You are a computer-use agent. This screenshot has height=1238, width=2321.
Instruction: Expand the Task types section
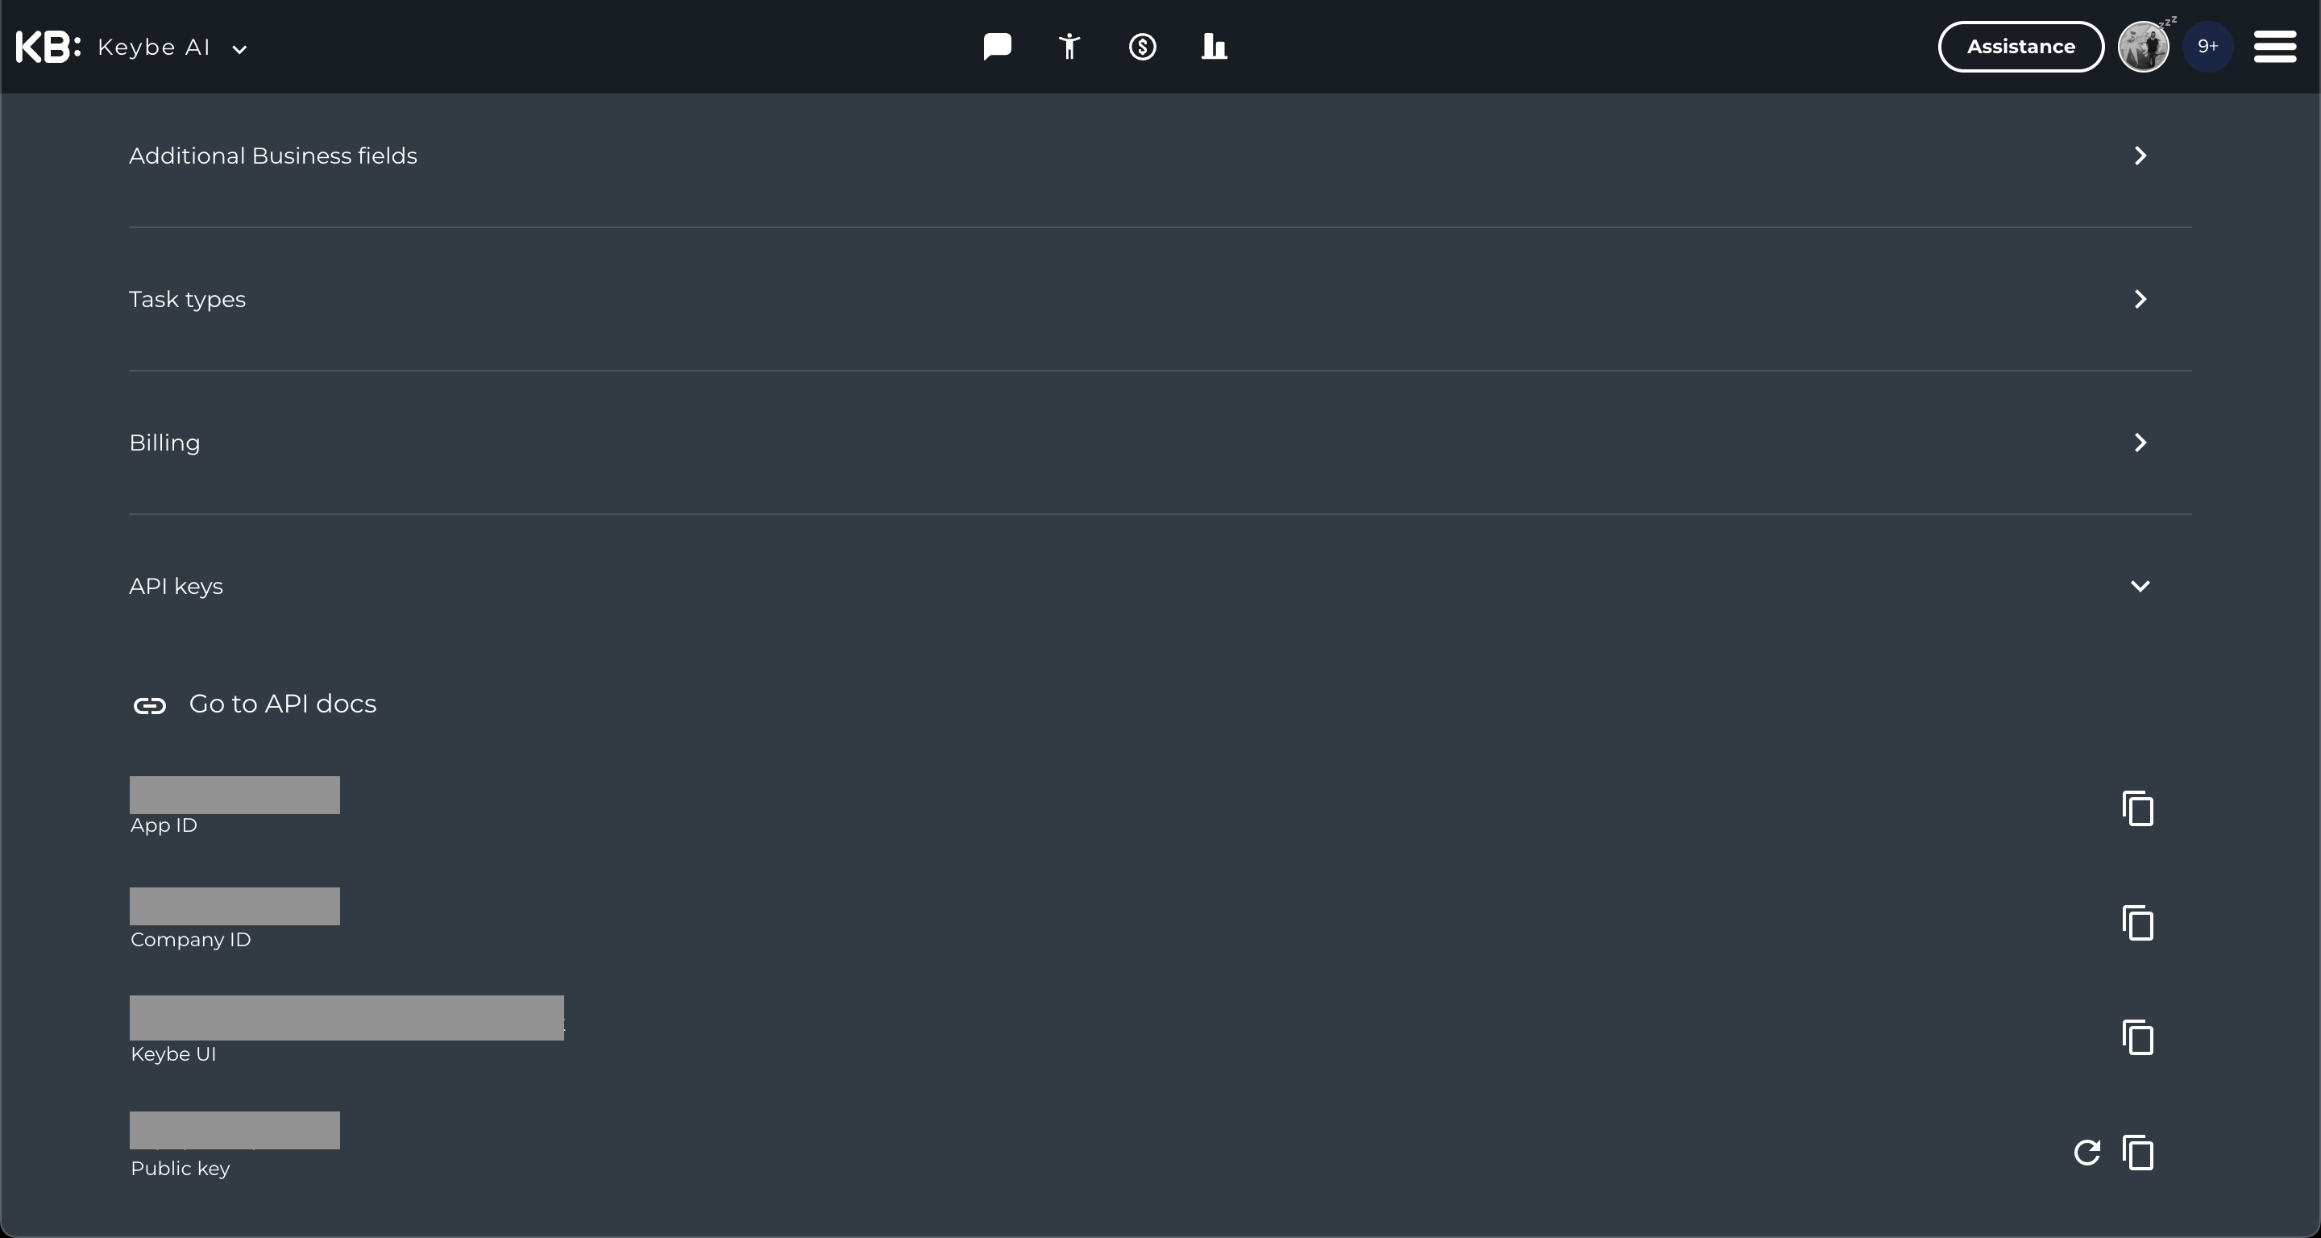(x=1160, y=299)
